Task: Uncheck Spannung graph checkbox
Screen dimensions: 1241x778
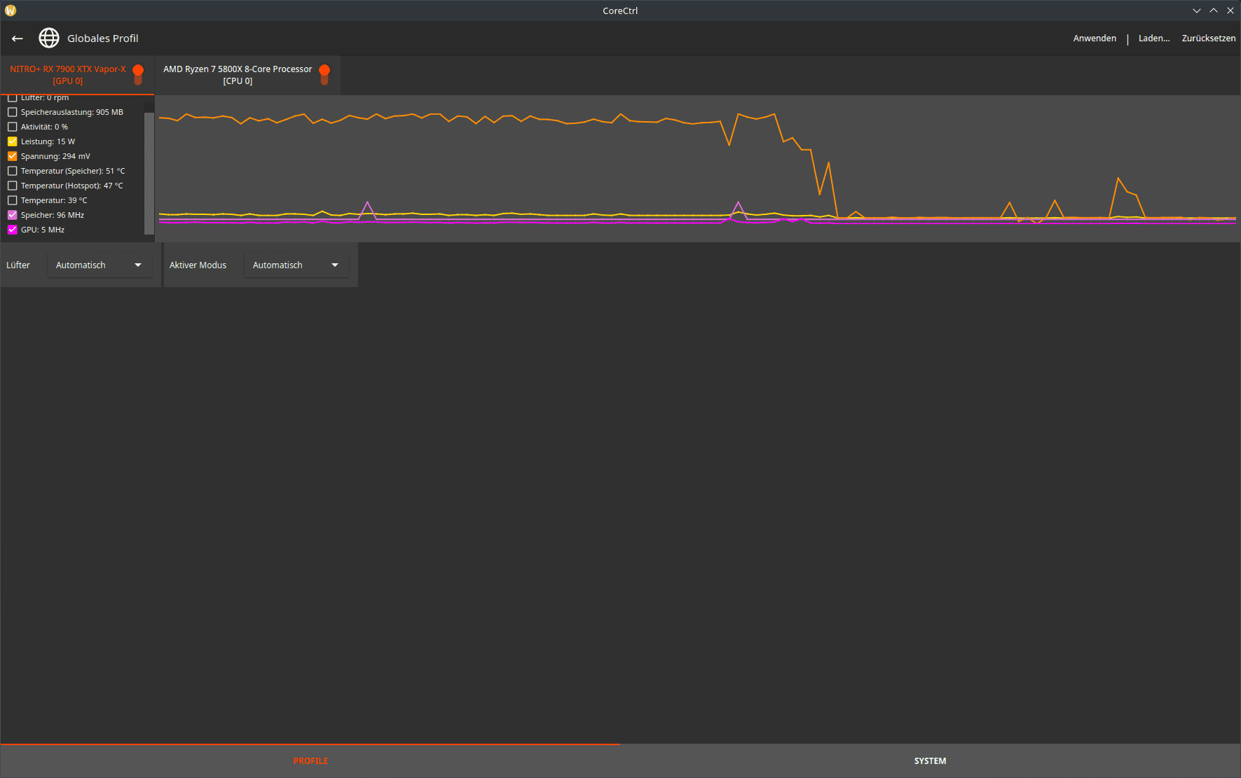Action: pos(13,156)
